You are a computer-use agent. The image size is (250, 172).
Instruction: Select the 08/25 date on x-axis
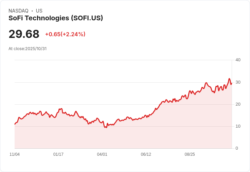point(190,154)
